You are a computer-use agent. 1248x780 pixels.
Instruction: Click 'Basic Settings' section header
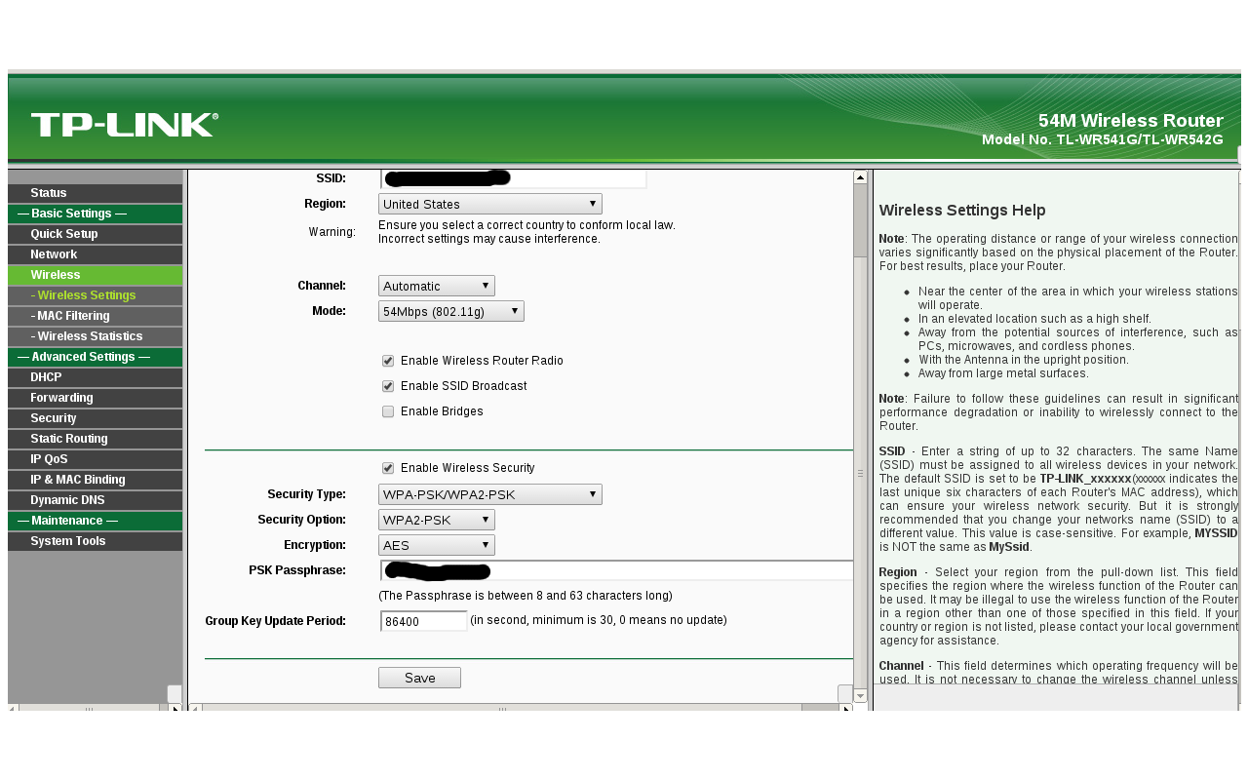pyautogui.click(x=96, y=214)
